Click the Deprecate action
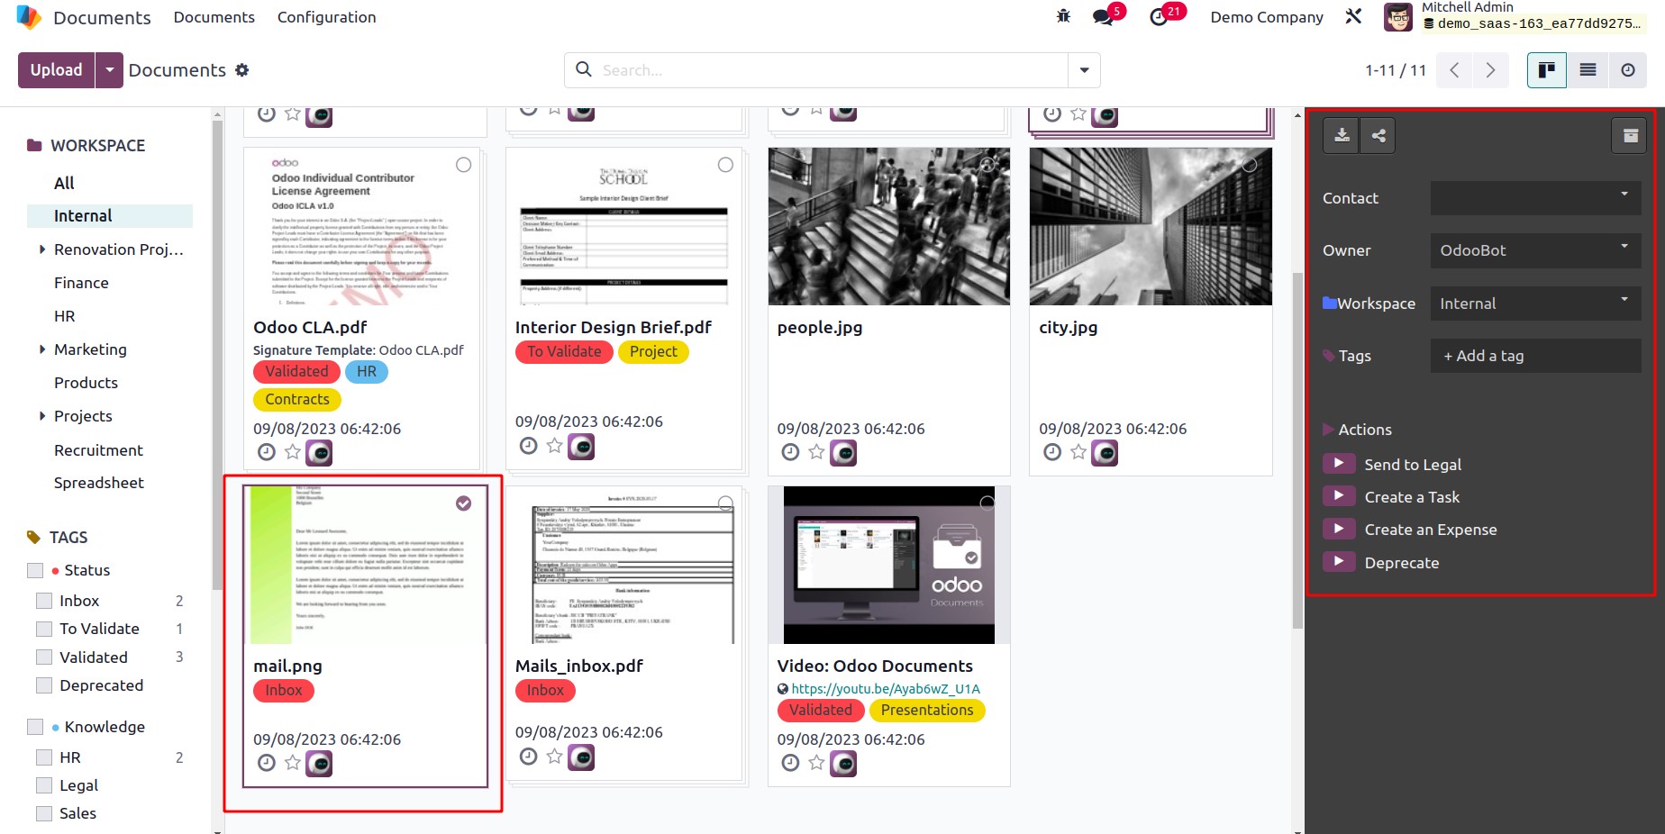 pyautogui.click(x=1401, y=563)
